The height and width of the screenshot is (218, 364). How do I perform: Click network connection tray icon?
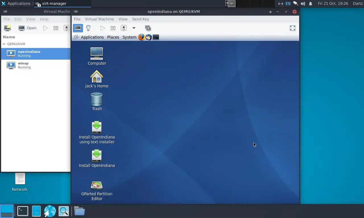pos(281,4)
